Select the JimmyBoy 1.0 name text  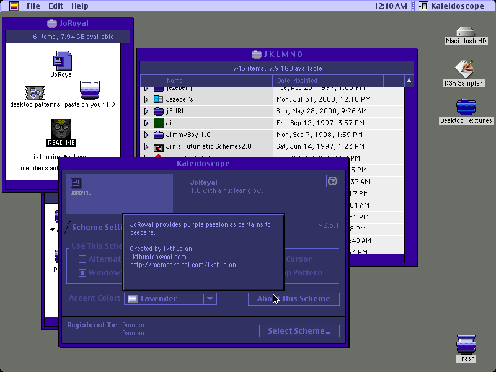tap(188, 135)
